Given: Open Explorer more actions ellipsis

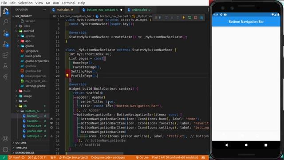Looking at the screenshot, I should pos(44,10).
